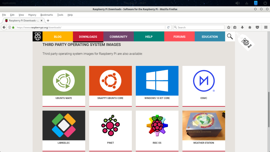Click the SNAPPY UBUNTU CORE label link
270x152 pixels.
pyautogui.click(x=110, y=98)
